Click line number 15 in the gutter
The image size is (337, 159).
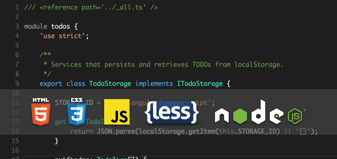15,141
